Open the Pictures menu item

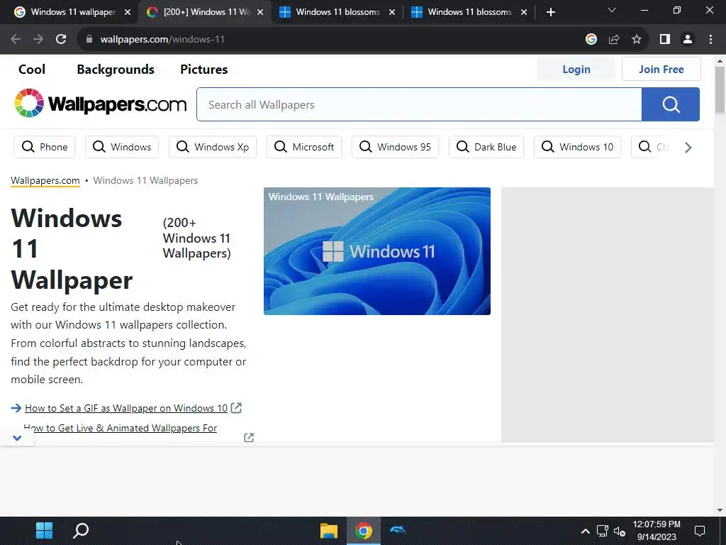click(x=204, y=70)
